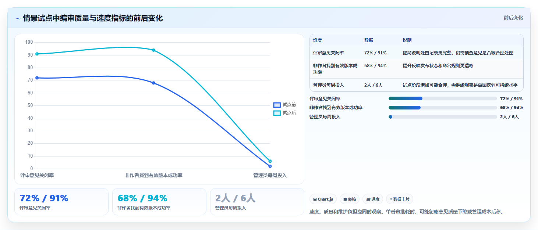This screenshot has height=230, width=538.
Task: Toggle the 试点前 legend item
Action: pos(284,105)
